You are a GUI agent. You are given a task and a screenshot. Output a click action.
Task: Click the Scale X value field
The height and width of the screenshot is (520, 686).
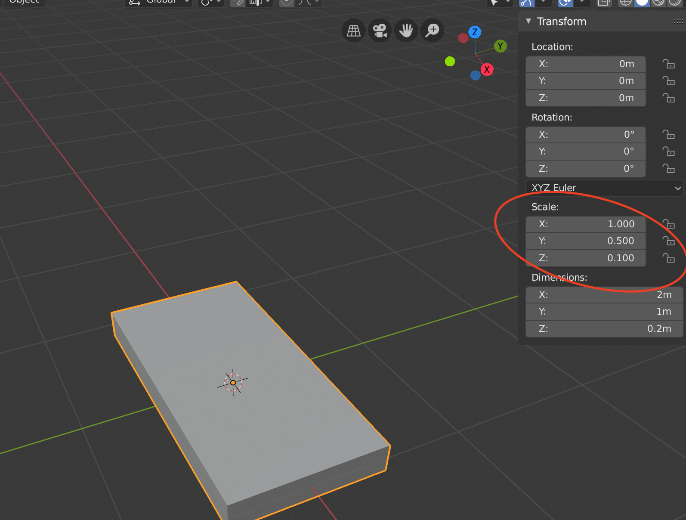(585, 224)
